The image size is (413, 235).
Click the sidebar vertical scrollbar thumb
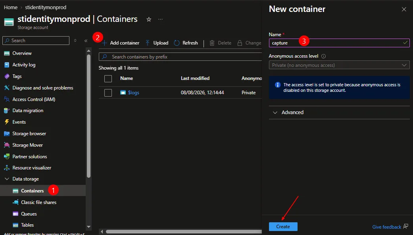pos(88,116)
